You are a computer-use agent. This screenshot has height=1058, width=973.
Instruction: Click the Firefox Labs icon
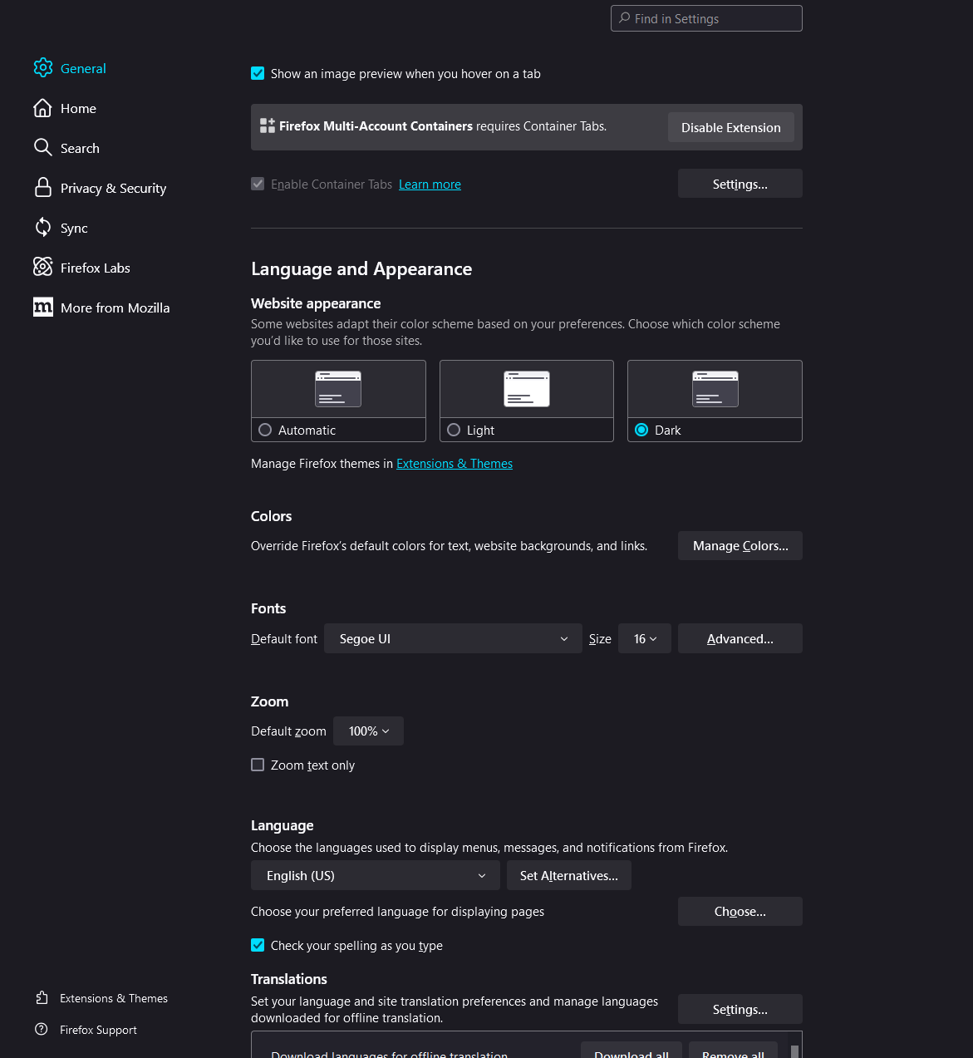pyautogui.click(x=43, y=268)
